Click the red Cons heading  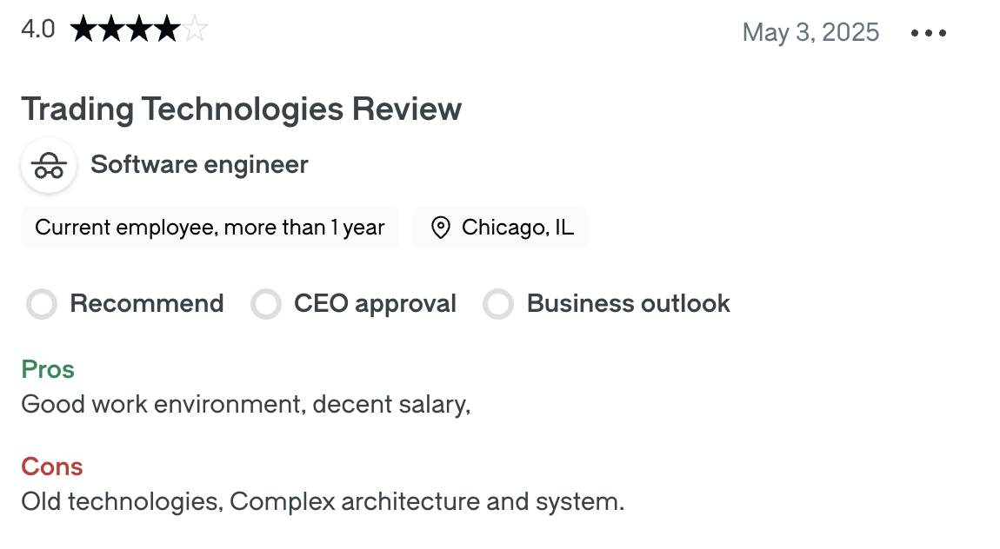[x=52, y=466]
